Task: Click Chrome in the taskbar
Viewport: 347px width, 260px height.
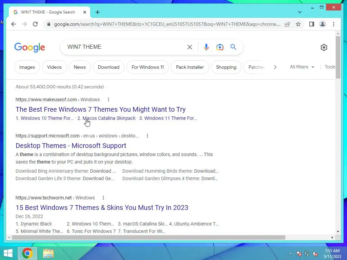Action: coord(27,253)
